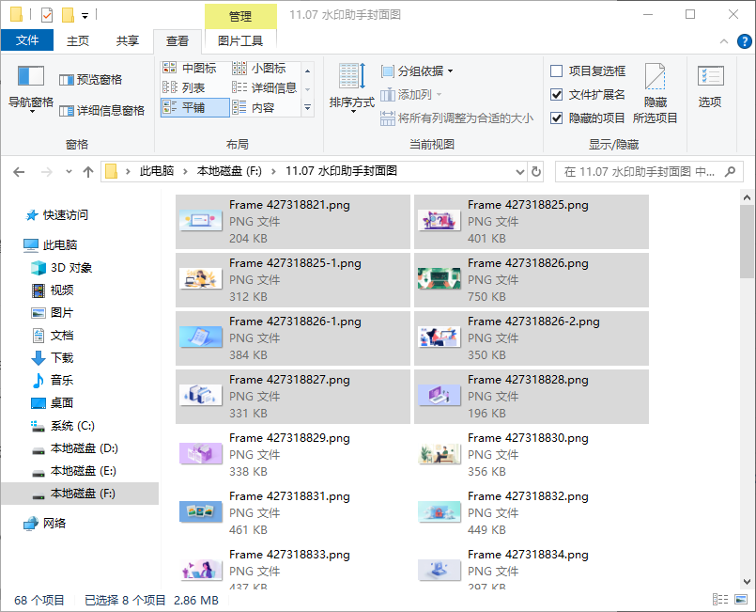Click the search magnifier icon

(730, 172)
